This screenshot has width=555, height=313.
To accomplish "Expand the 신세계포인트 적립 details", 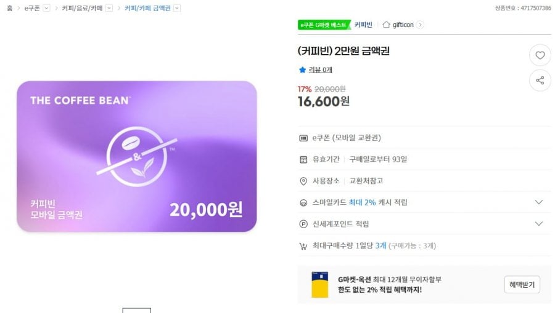I will [x=538, y=224].
